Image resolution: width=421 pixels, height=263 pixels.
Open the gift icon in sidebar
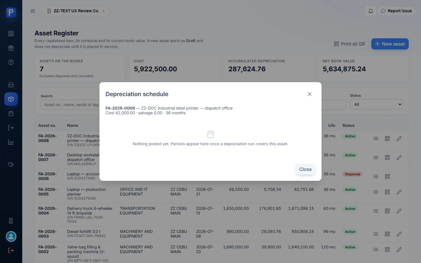click(11, 48)
